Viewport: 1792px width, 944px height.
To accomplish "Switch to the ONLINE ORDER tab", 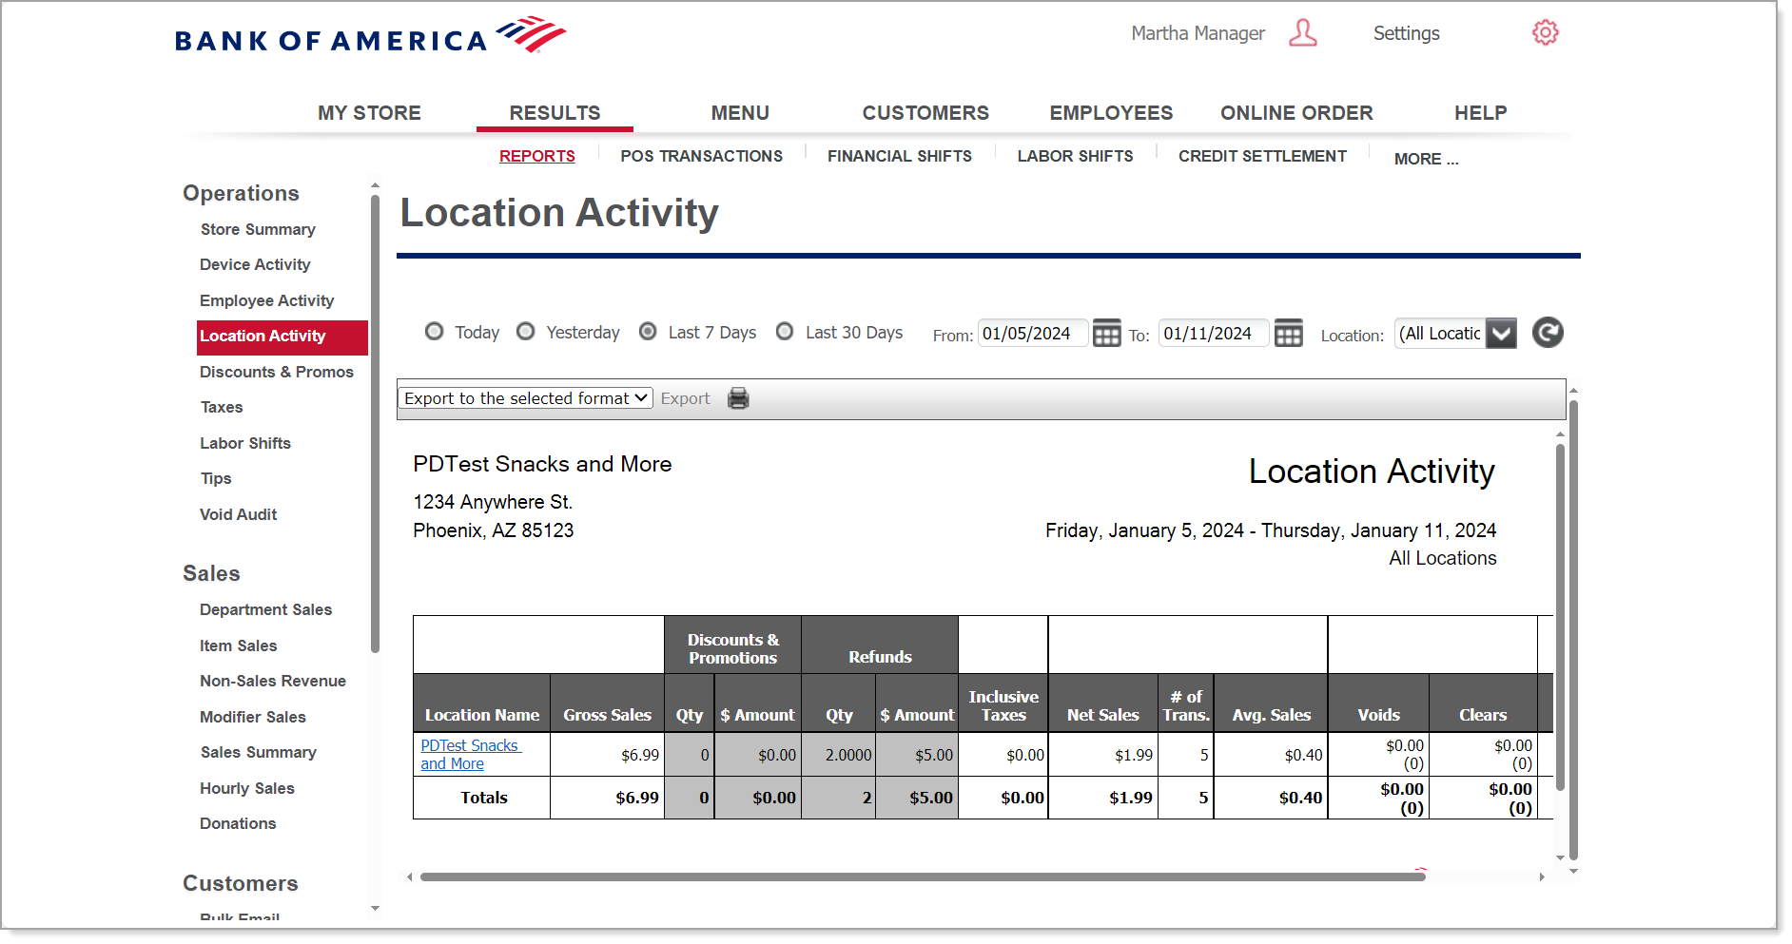I will [1296, 113].
